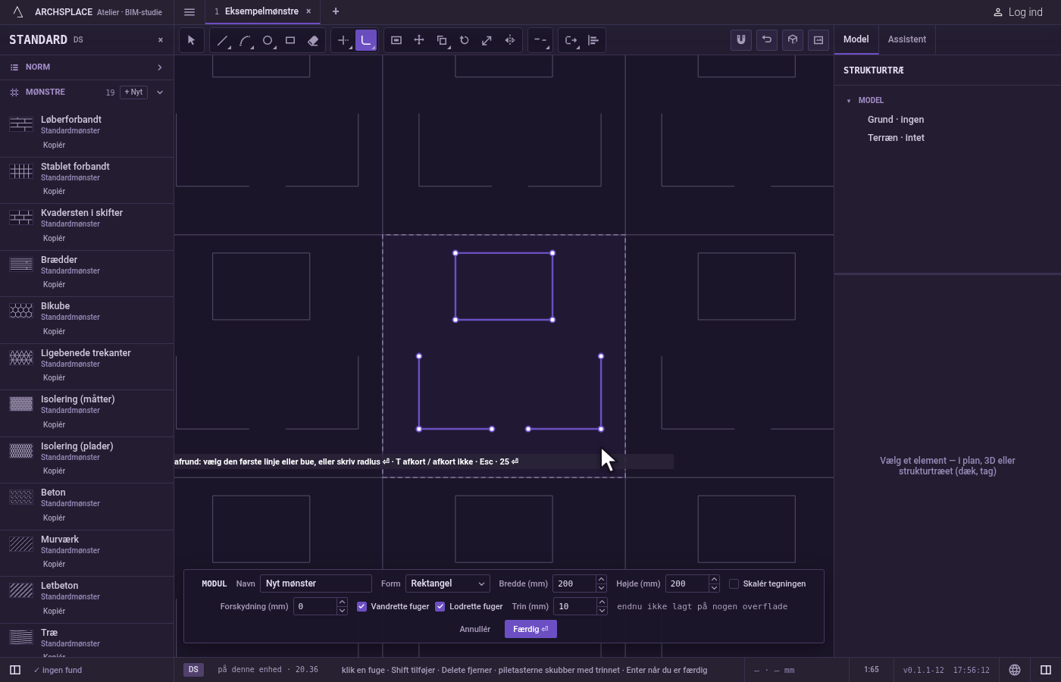Increase the Bredde value with stepper

coord(601,580)
